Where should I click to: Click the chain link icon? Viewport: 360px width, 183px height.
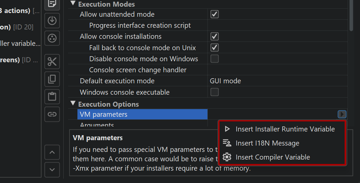tap(52, 114)
